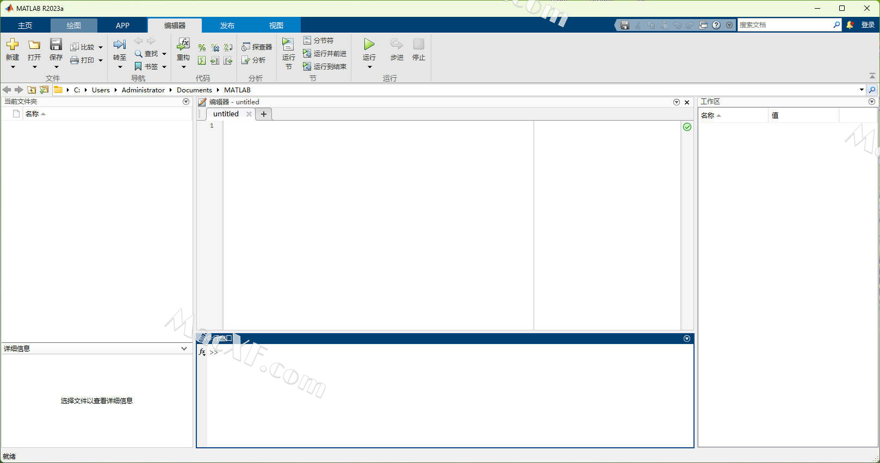Add new editor tab with plus button

click(264, 114)
